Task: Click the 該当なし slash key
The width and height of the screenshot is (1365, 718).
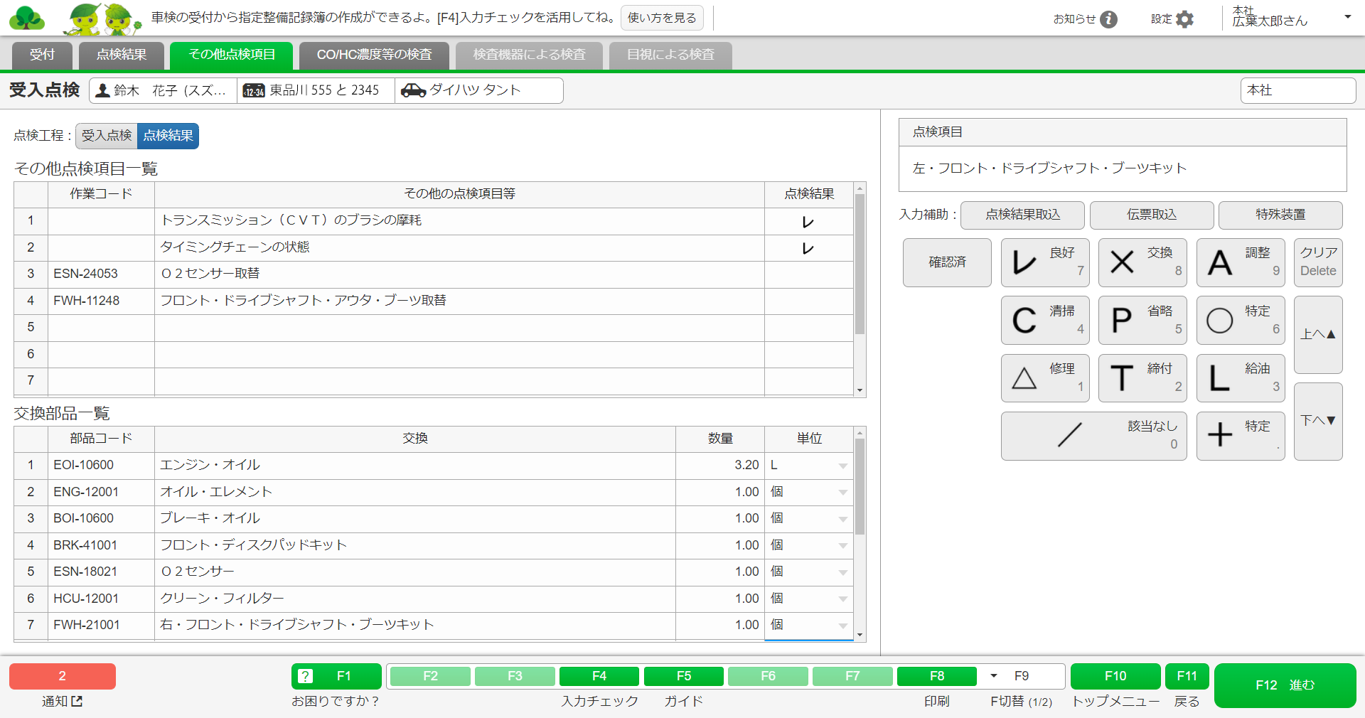Action: 1093,436
